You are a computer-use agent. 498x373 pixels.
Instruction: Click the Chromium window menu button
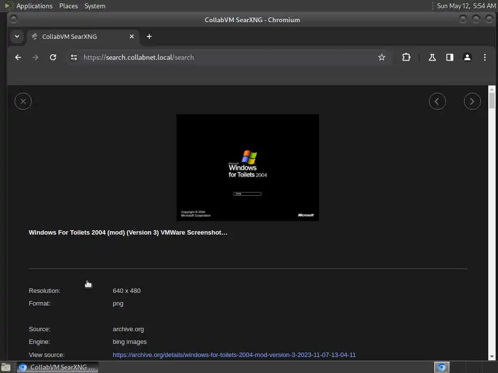[x=13, y=19]
